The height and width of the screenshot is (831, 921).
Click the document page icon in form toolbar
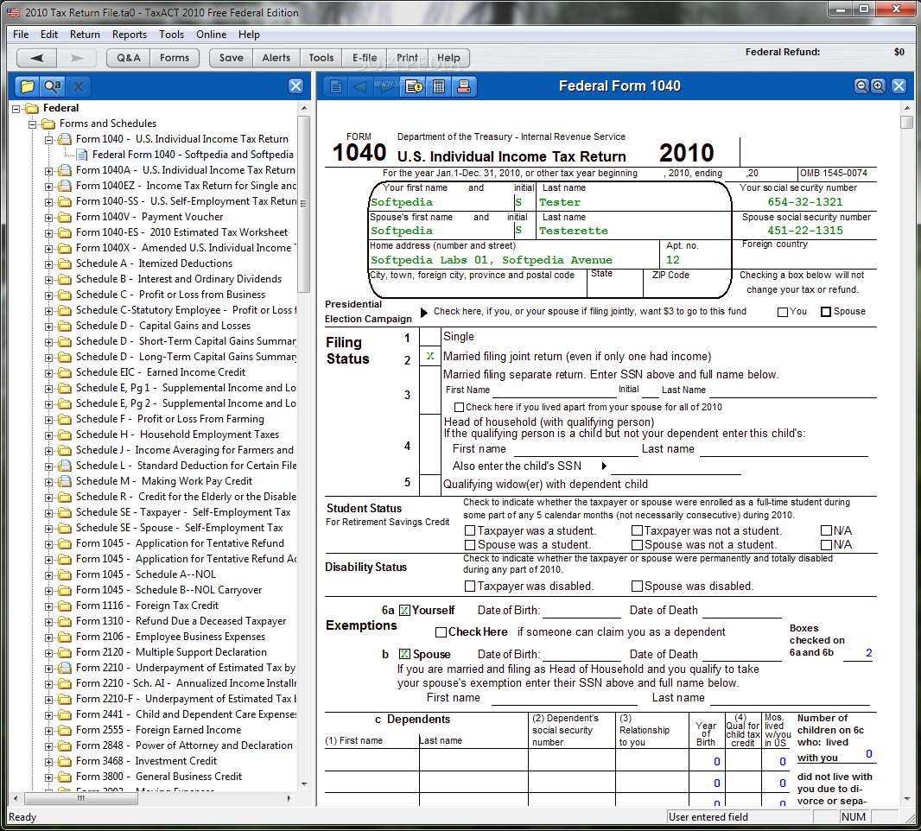pyautogui.click(x=336, y=86)
